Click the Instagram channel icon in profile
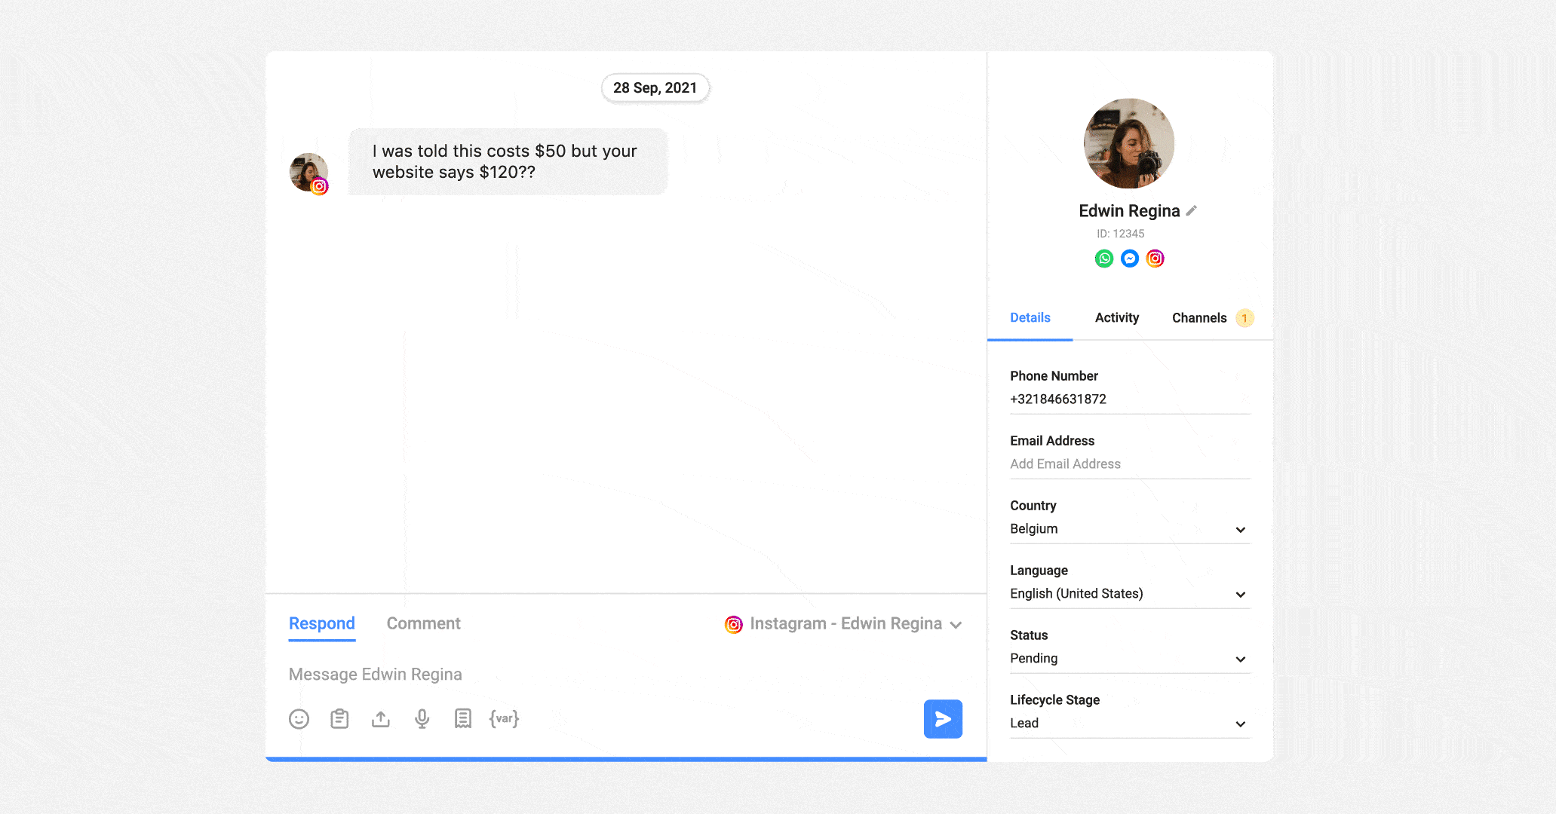The width and height of the screenshot is (1556, 814). (x=1155, y=258)
